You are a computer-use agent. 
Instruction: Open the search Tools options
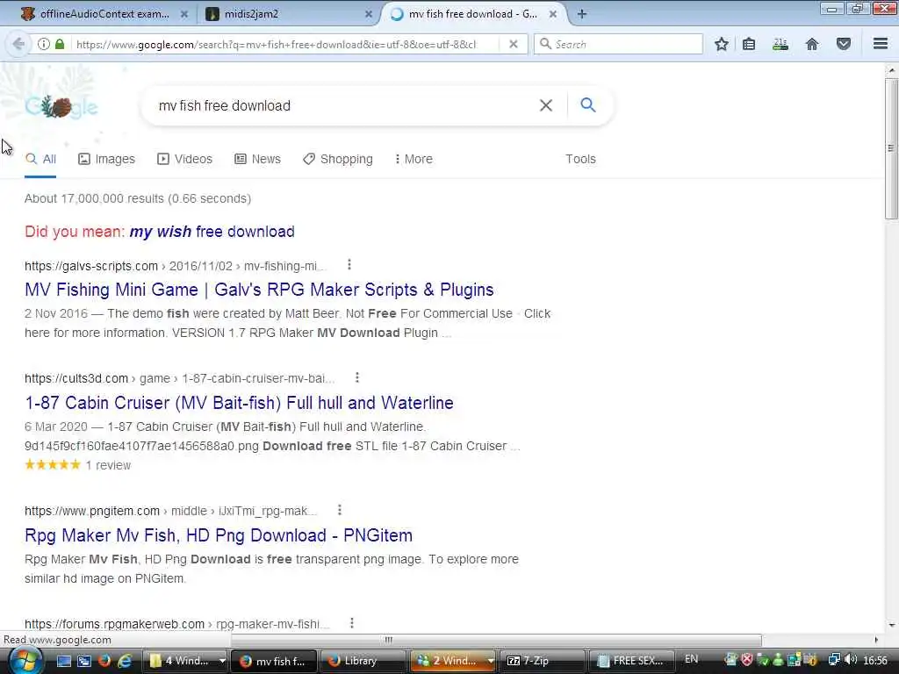pos(580,160)
